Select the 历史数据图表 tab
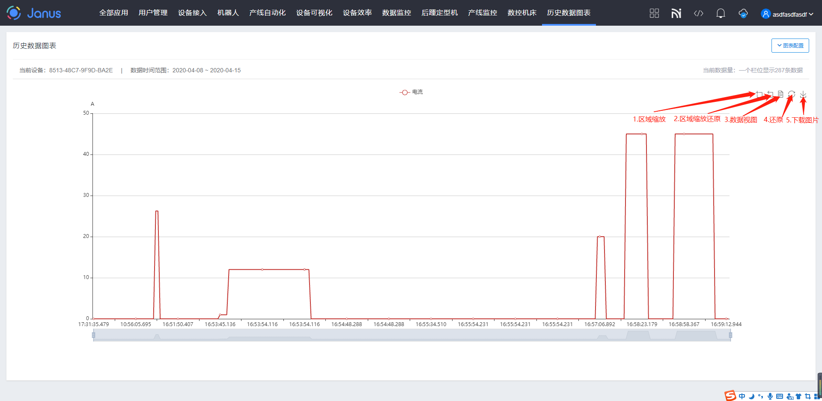This screenshot has height=401, width=822. [x=569, y=13]
